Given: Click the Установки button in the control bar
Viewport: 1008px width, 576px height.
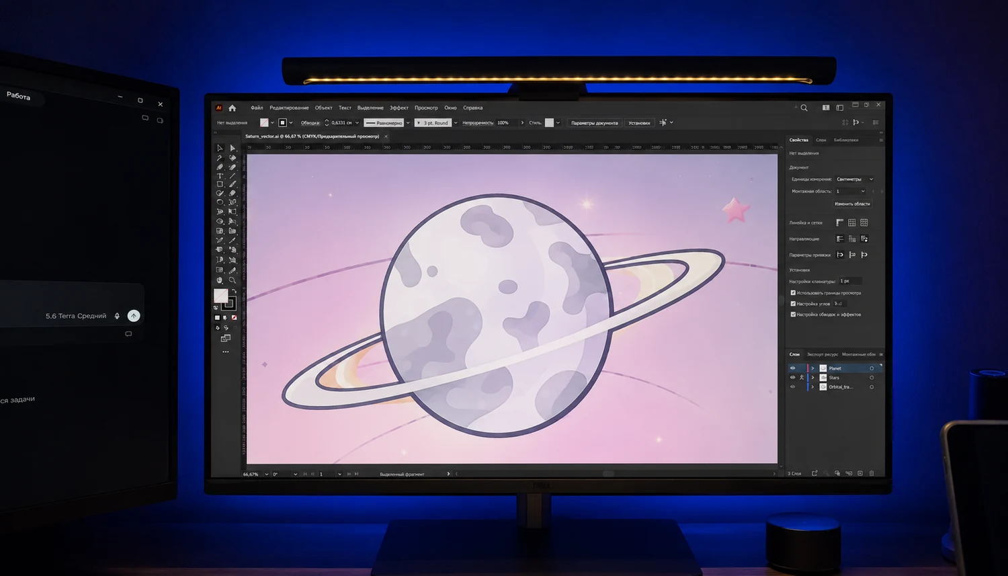Looking at the screenshot, I should tap(639, 123).
